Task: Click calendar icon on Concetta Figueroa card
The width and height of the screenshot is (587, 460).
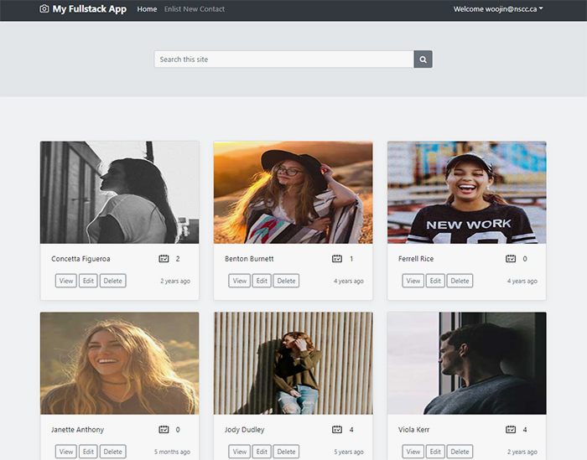Action: click(x=164, y=259)
